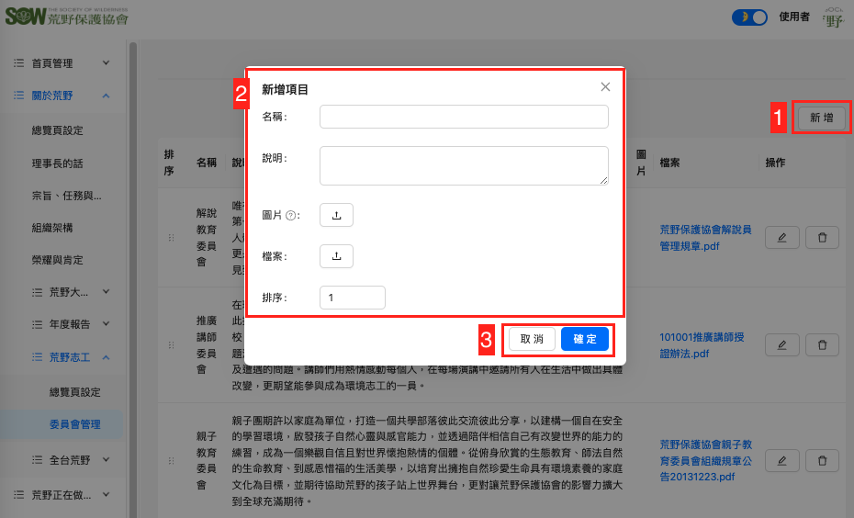Viewport: 854px width, 518px height.
Task: Click delete trash icon for 解說教育委員會 row
Action: pyautogui.click(x=822, y=237)
